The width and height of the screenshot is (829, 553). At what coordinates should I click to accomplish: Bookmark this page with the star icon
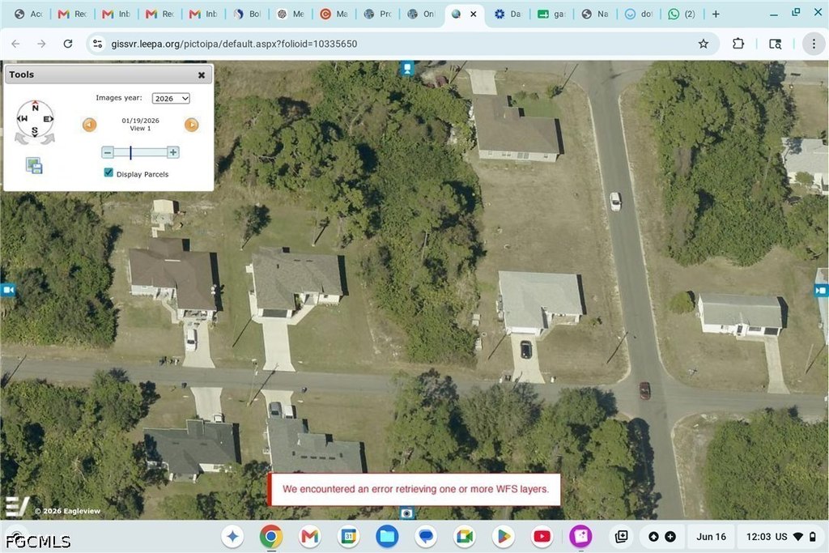(704, 44)
